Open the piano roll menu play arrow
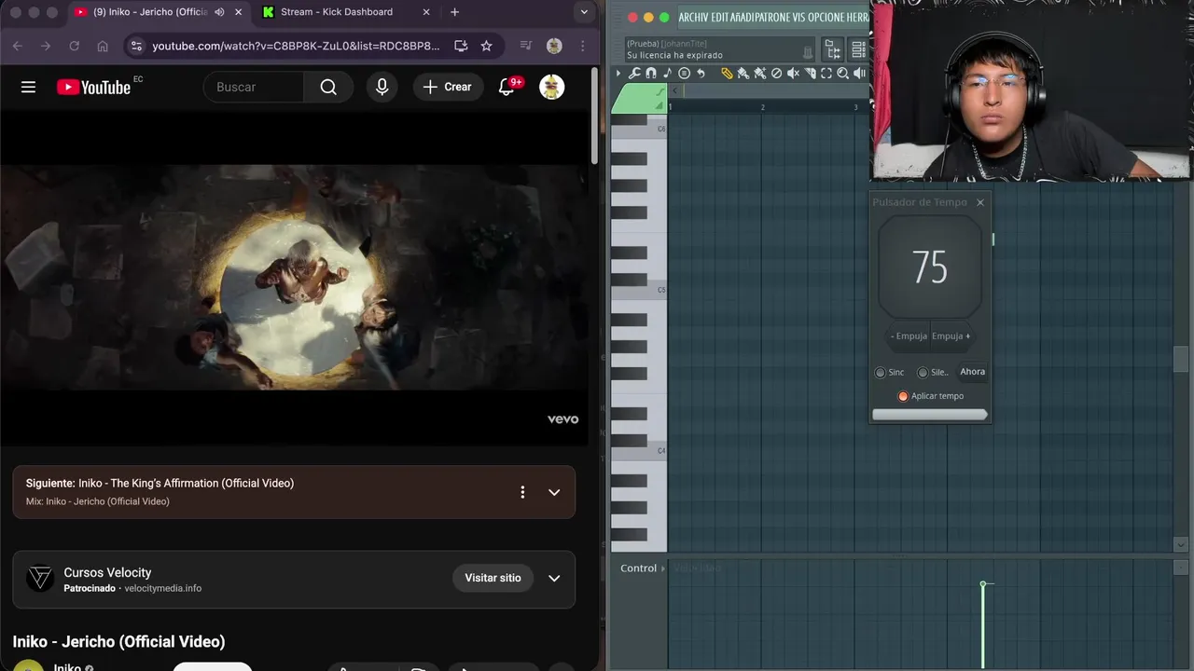The height and width of the screenshot is (671, 1194). tap(618, 74)
